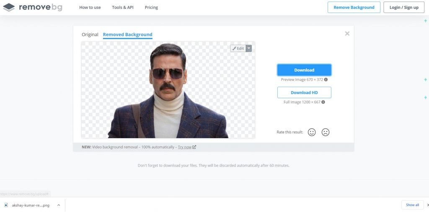429x212 pixels.
Task: Go to the Pricing page
Action: pyautogui.click(x=152, y=8)
